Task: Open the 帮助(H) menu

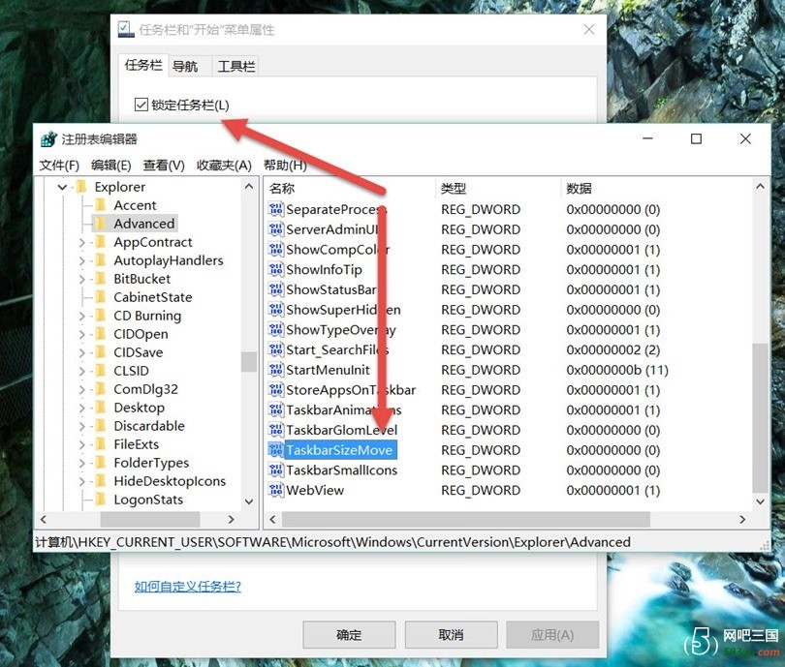Action: 285,165
